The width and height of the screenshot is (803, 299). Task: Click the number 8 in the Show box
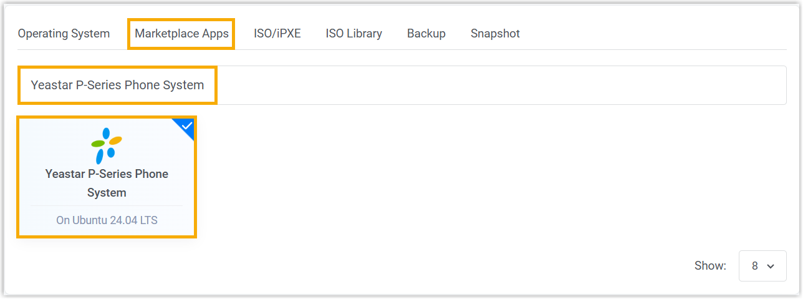click(754, 266)
